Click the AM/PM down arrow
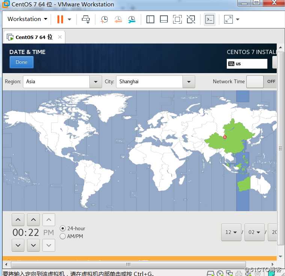The height and width of the screenshot is (276, 285). (49, 245)
